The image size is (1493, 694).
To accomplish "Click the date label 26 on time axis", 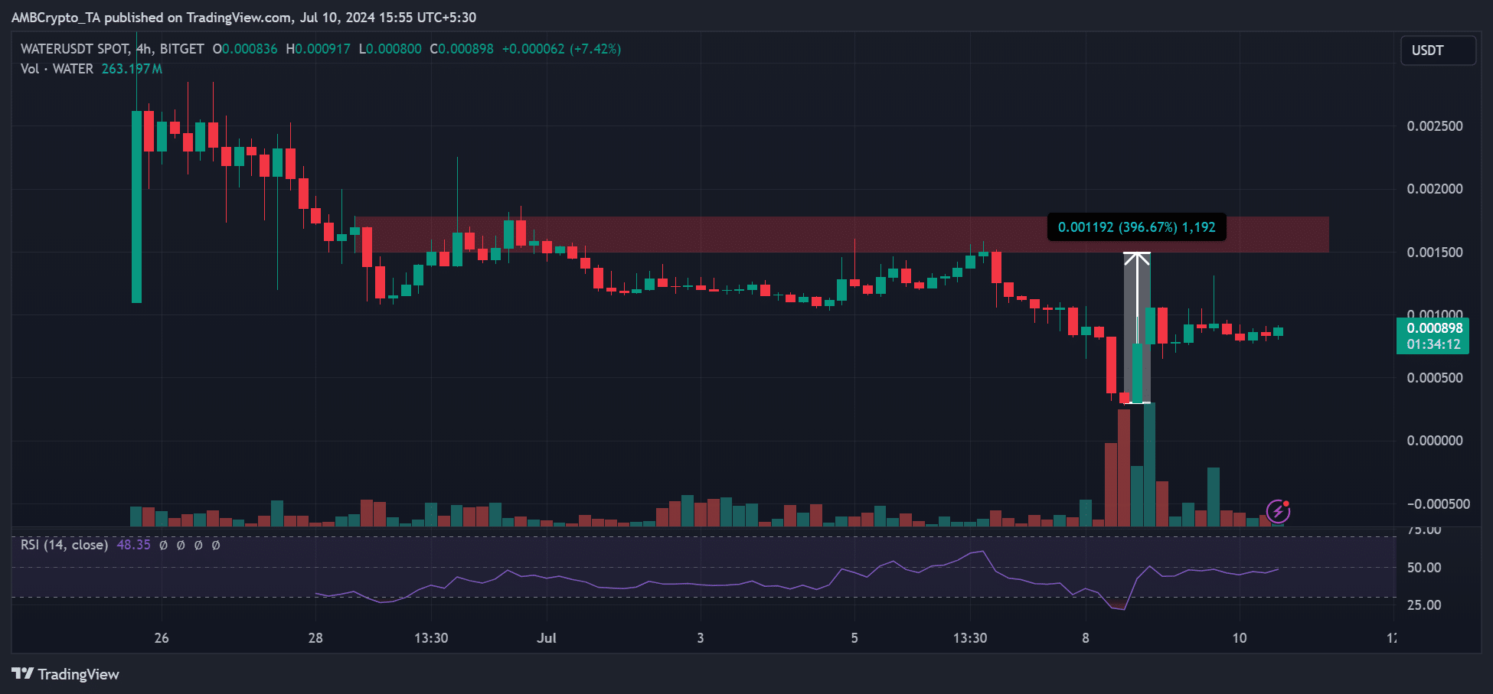I will click(x=162, y=638).
